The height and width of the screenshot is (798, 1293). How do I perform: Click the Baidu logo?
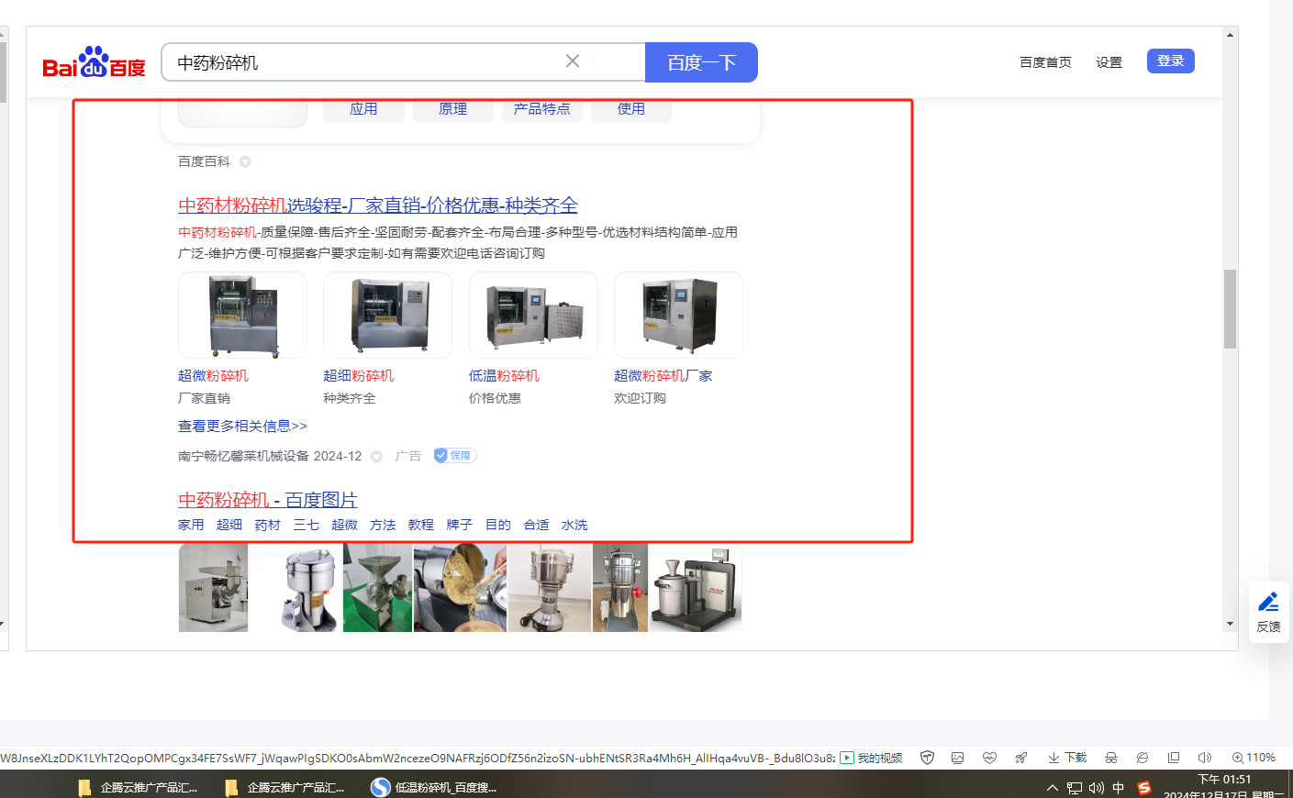(x=94, y=62)
